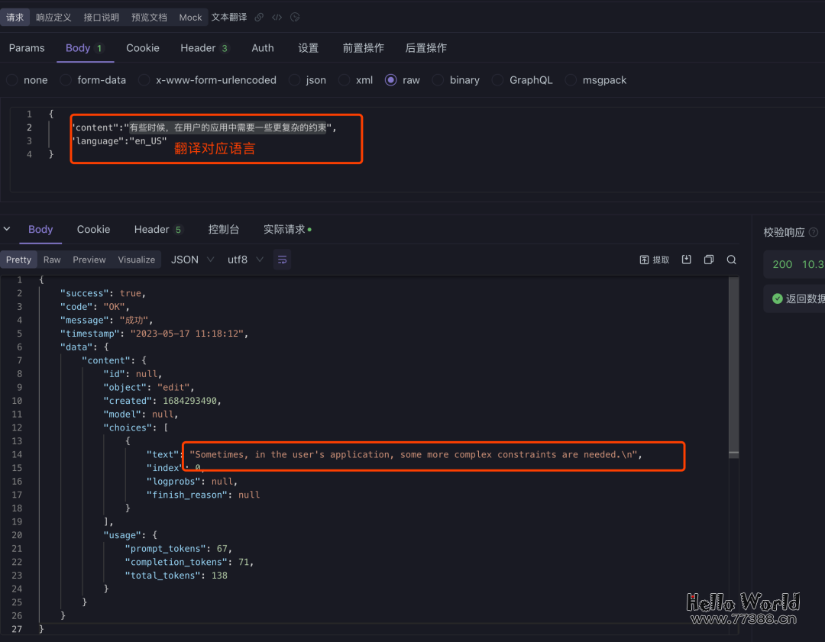Switch response view to Preview mode
This screenshot has width=825, height=642.
click(89, 260)
